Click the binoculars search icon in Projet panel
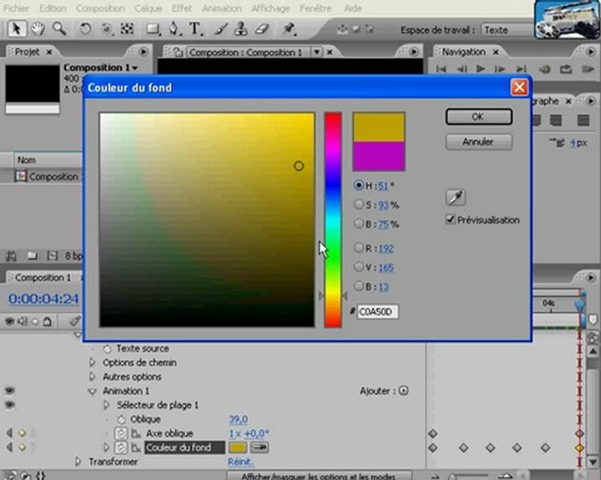Viewport: 601px width, 480px height. tap(11, 256)
